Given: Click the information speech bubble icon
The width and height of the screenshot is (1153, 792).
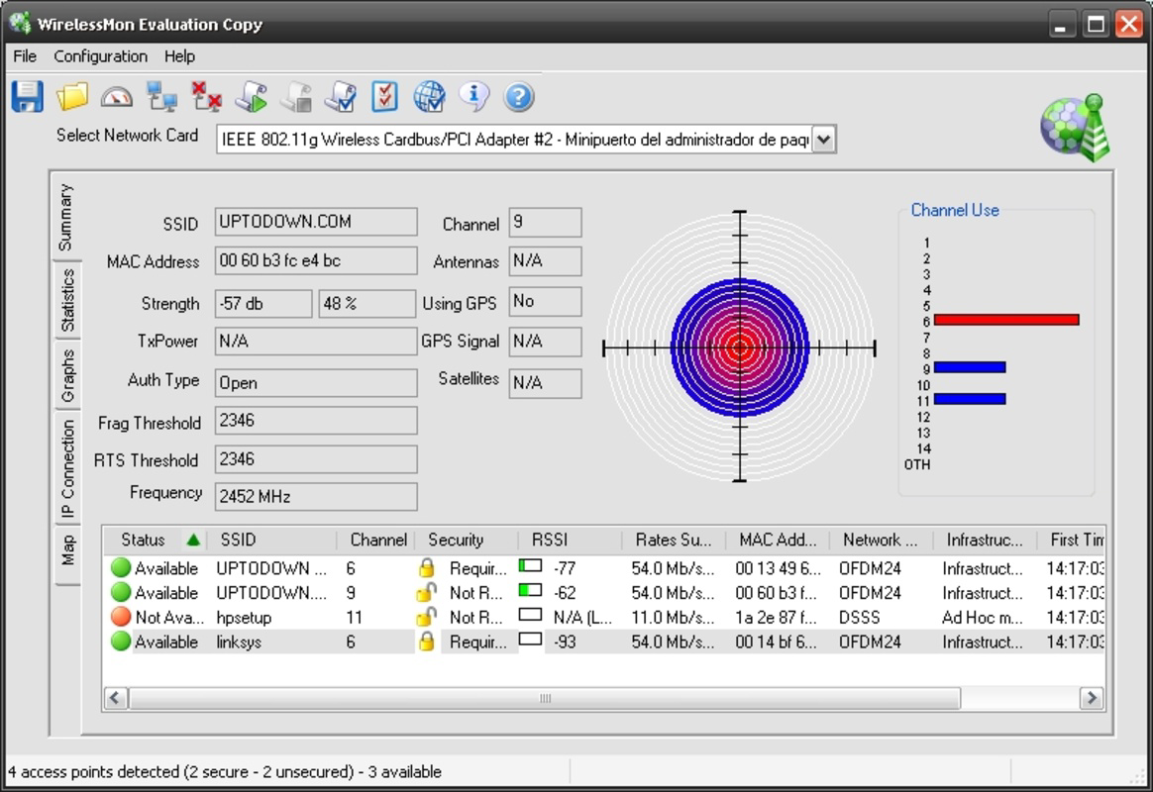Looking at the screenshot, I should pos(474,97).
